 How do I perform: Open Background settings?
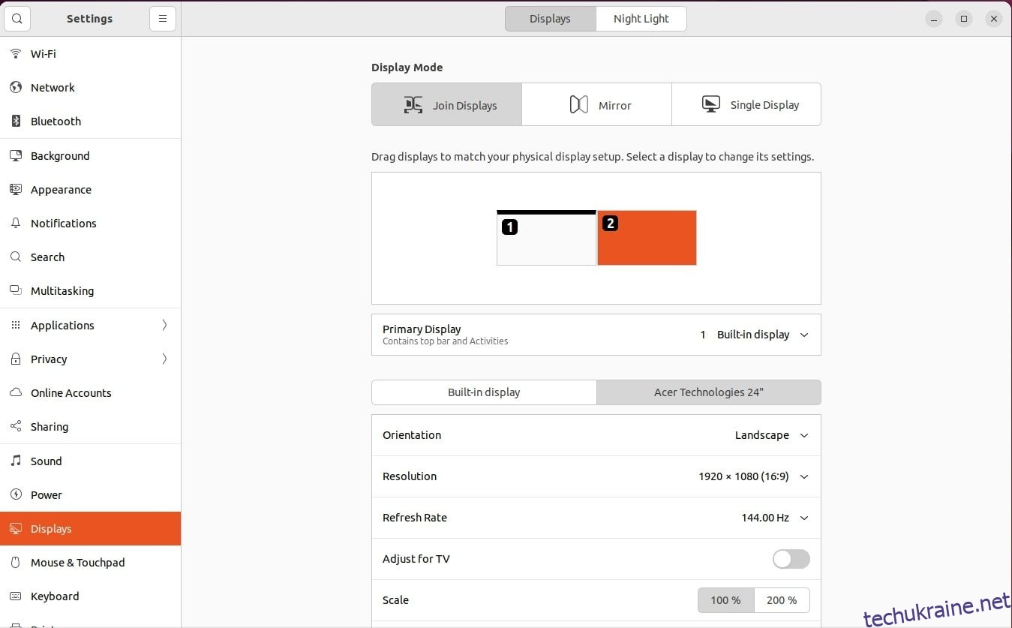coord(90,156)
